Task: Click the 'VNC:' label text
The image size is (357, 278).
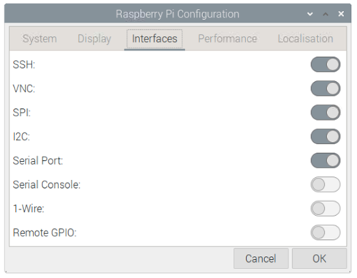Action: (24, 89)
